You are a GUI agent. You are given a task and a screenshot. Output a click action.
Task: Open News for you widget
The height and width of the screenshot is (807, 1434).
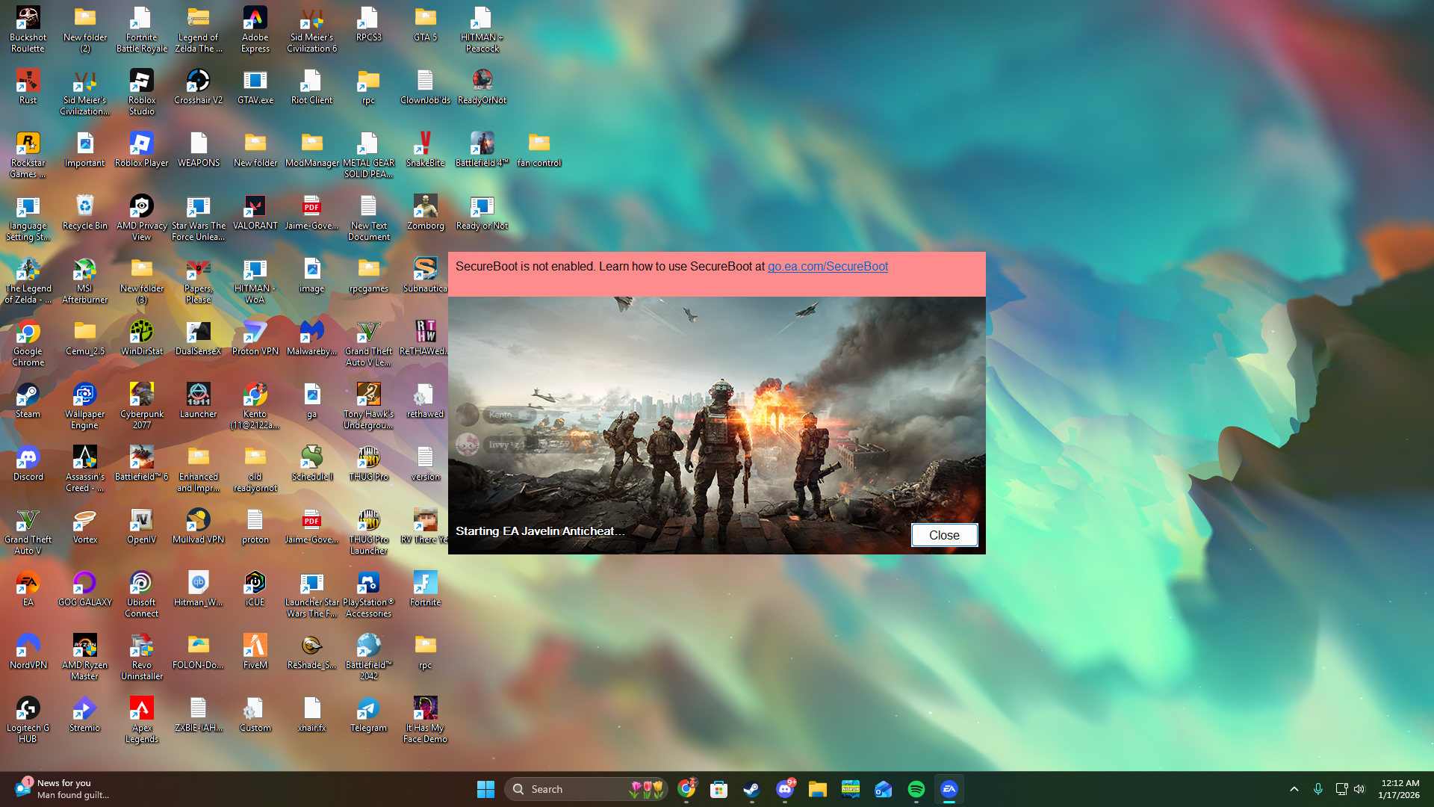(x=63, y=789)
